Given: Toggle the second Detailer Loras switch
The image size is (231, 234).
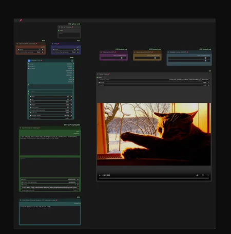Looking at the screenshot, I should (x=205, y=61).
